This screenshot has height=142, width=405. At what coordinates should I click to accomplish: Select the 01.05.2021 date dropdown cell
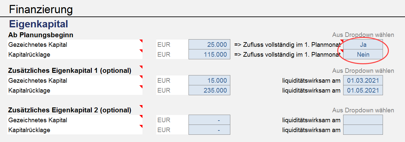tap(363, 90)
